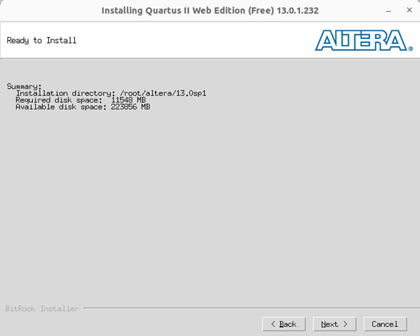Image resolution: width=420 pixels, height=336 pixels.
Task: Click the separator line beside BitRock Installer
Action: 252,308
